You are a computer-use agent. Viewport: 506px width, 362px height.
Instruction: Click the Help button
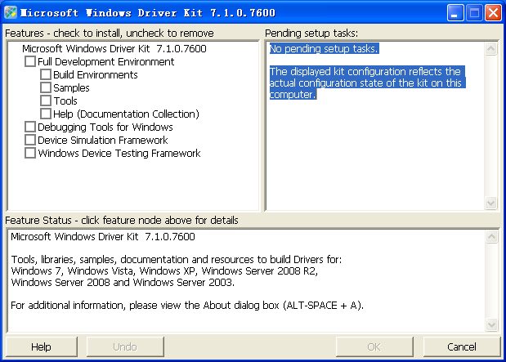tap(42, 346)
